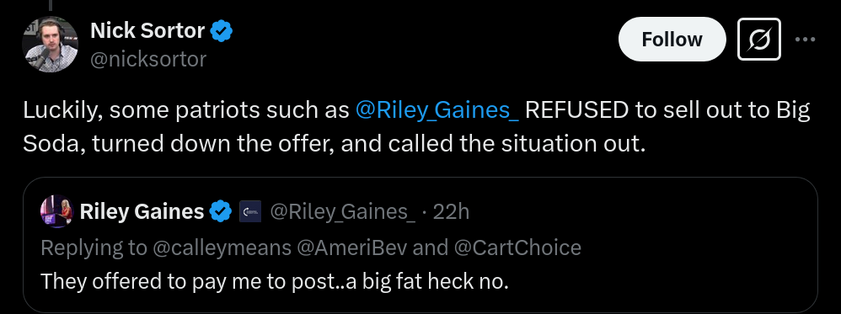Follow Nick Sortor
Image resolution: width=841 pixels, height=314 pixels.
[672, 39]
